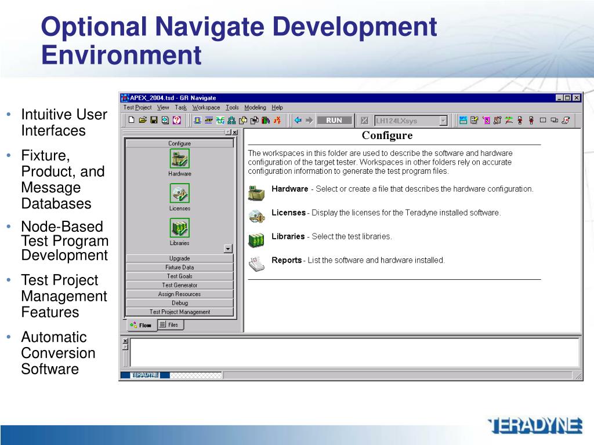Click the red running figure toolbar icon
The width and height of the screenshot is (594, 445).
(x=277, y=121)
